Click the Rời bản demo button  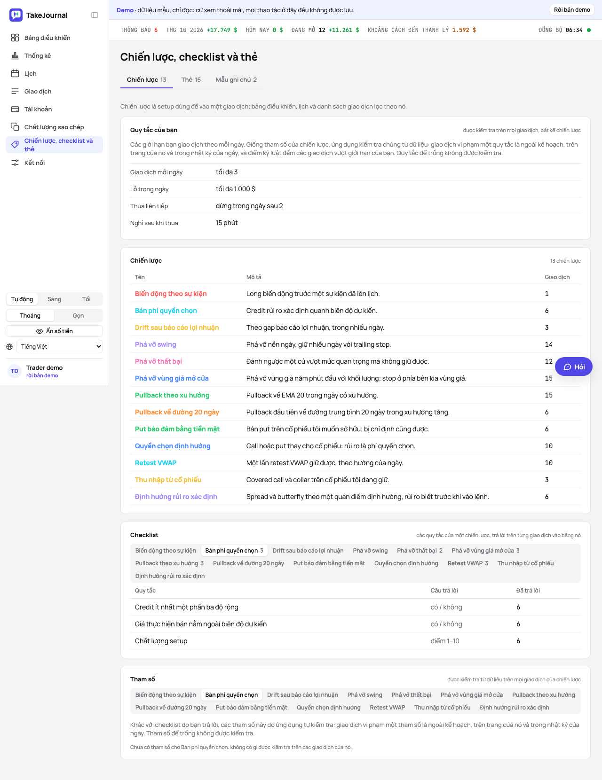click(572, 10)
